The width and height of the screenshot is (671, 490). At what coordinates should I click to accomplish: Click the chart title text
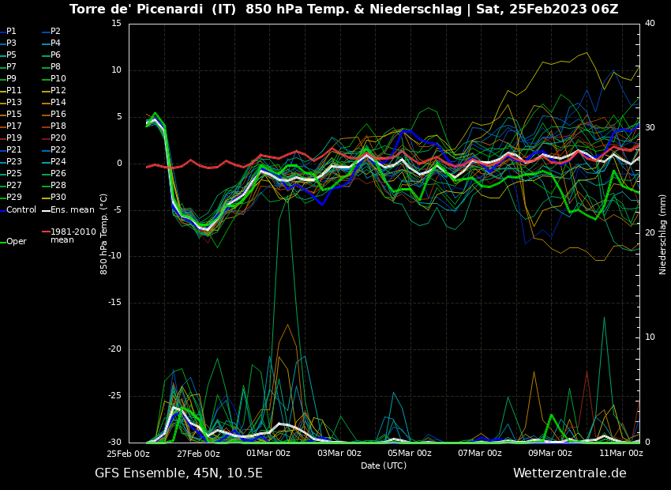pos(343,9)
